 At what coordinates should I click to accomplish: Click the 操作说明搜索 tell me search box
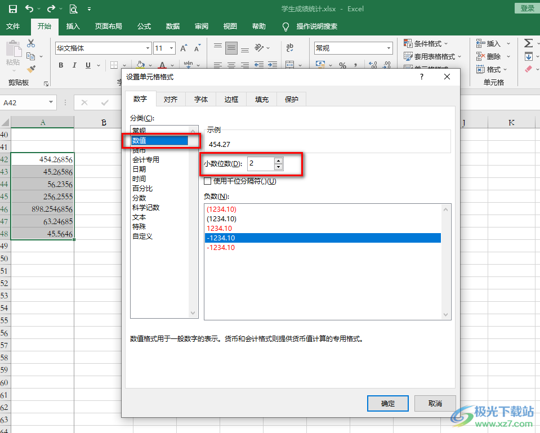316,26
